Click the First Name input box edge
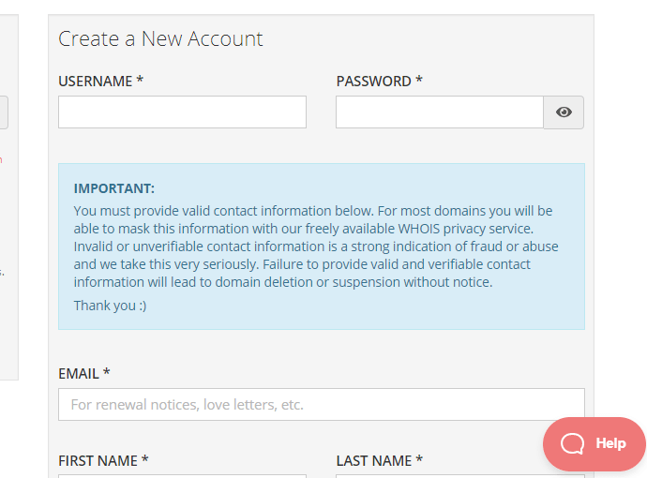 (182, 475)
